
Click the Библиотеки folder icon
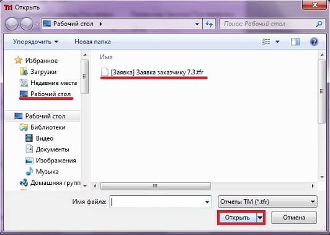(24, 127)
